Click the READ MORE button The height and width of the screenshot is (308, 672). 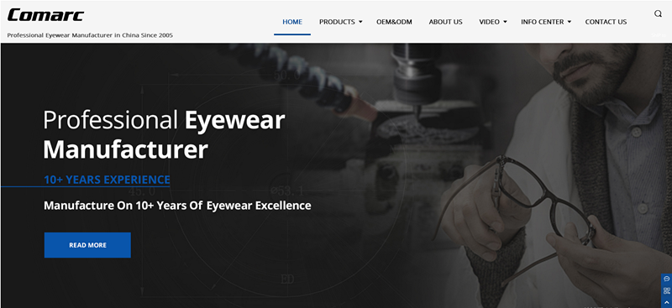point(87,245)
